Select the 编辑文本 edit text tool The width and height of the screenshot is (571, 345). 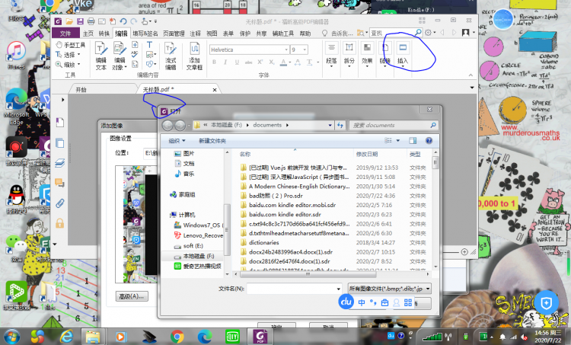pyautogui.click(x=100, y=56)
